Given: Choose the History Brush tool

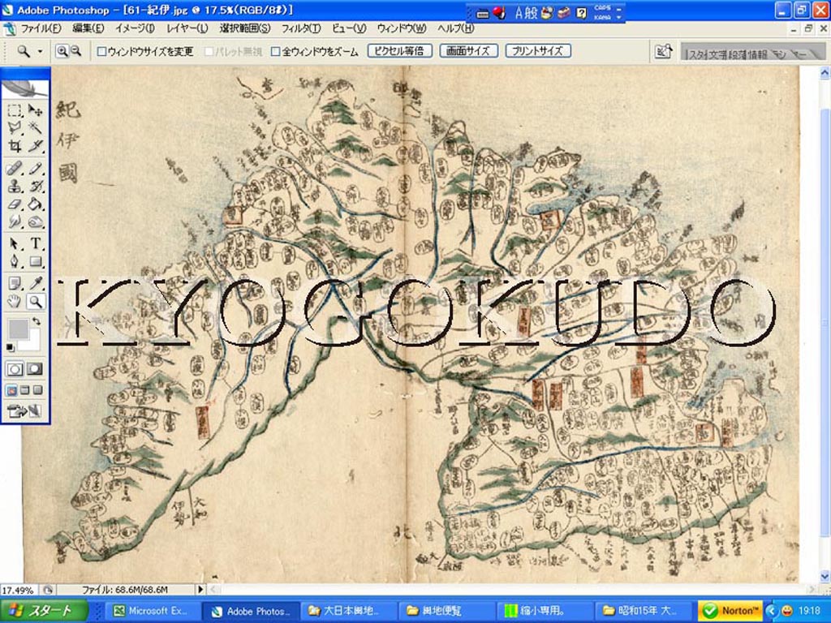Looking at the screenshot, I should pos(36,187).
